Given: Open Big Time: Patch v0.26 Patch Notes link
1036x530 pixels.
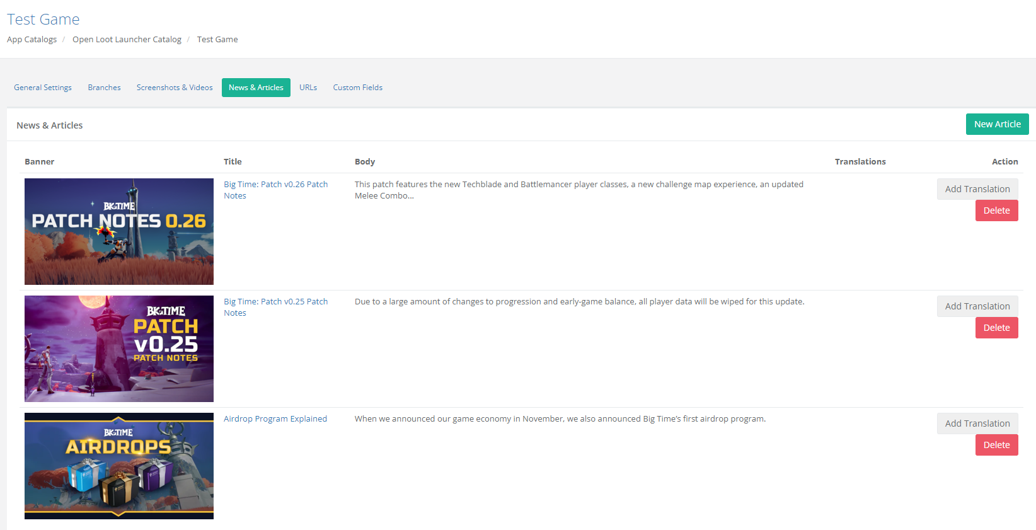Looking at the screenshot, I should point(275,185).
